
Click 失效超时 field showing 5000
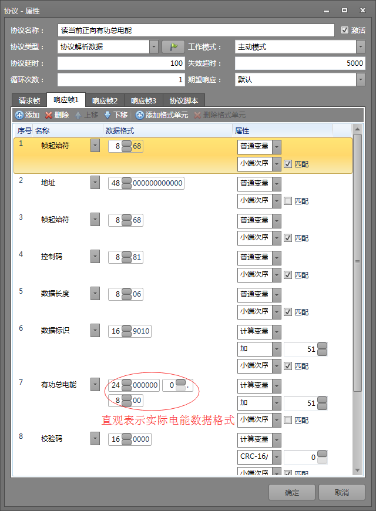tap(300, 63)
